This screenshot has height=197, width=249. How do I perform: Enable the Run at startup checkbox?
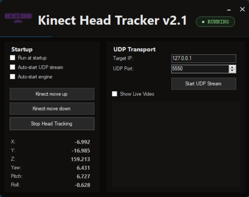click(13, 58)
